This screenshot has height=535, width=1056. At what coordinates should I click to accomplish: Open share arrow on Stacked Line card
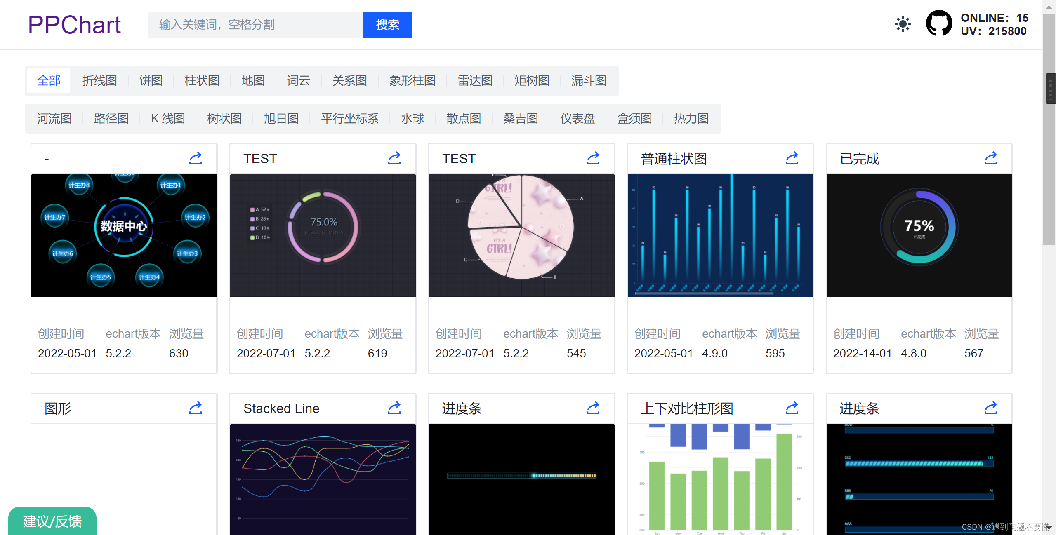[x=394, y=408]
